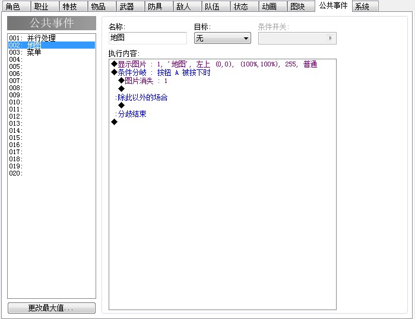Select empty list entry 018
415x319 pixels.
(x=52, y=159)
